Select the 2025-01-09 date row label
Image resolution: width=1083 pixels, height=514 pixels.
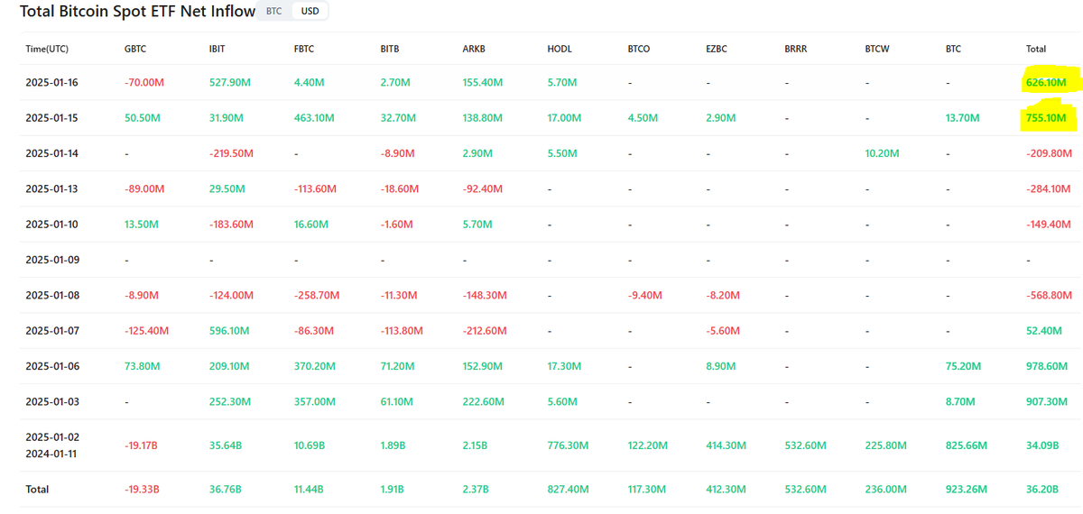[52, 260]
